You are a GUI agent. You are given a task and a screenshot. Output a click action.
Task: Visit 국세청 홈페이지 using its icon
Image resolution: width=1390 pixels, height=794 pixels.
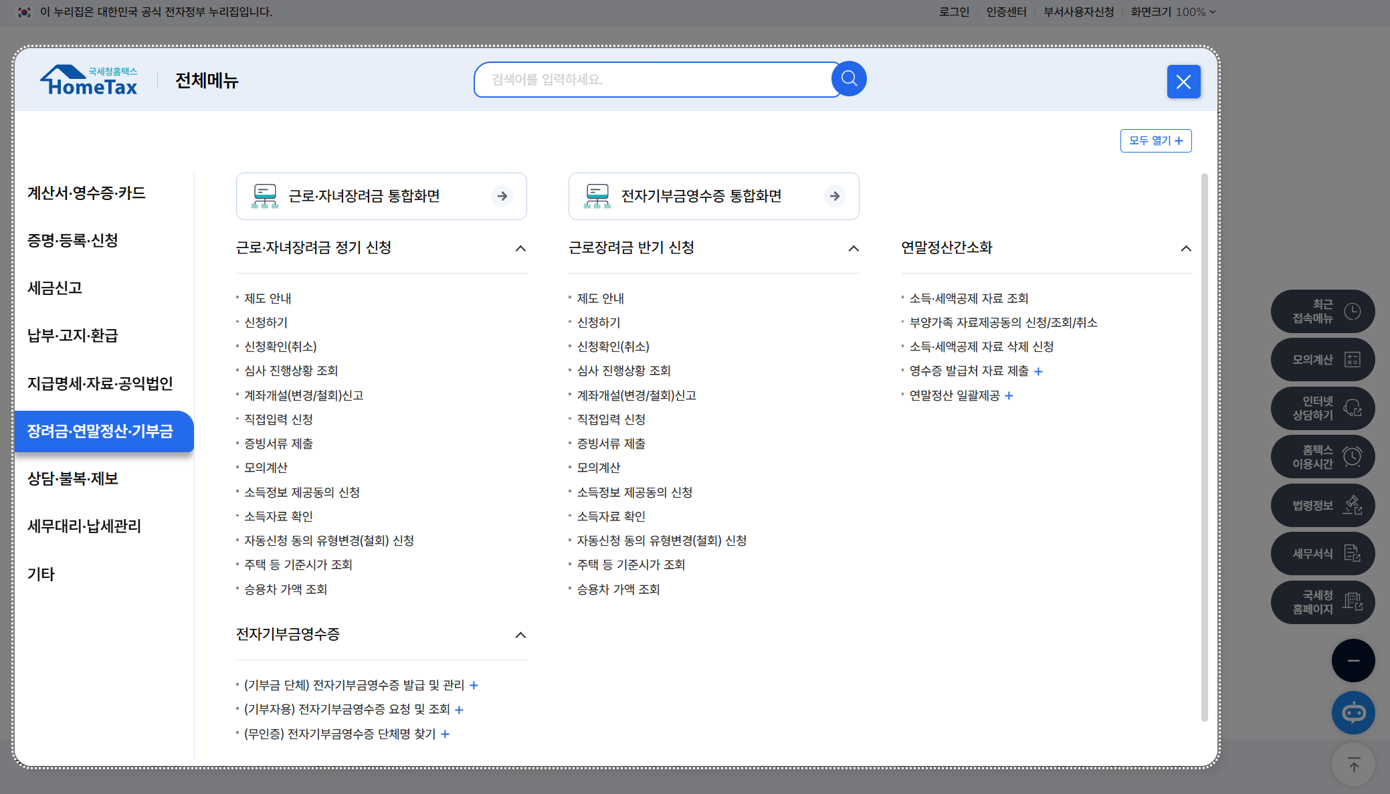1322,602
